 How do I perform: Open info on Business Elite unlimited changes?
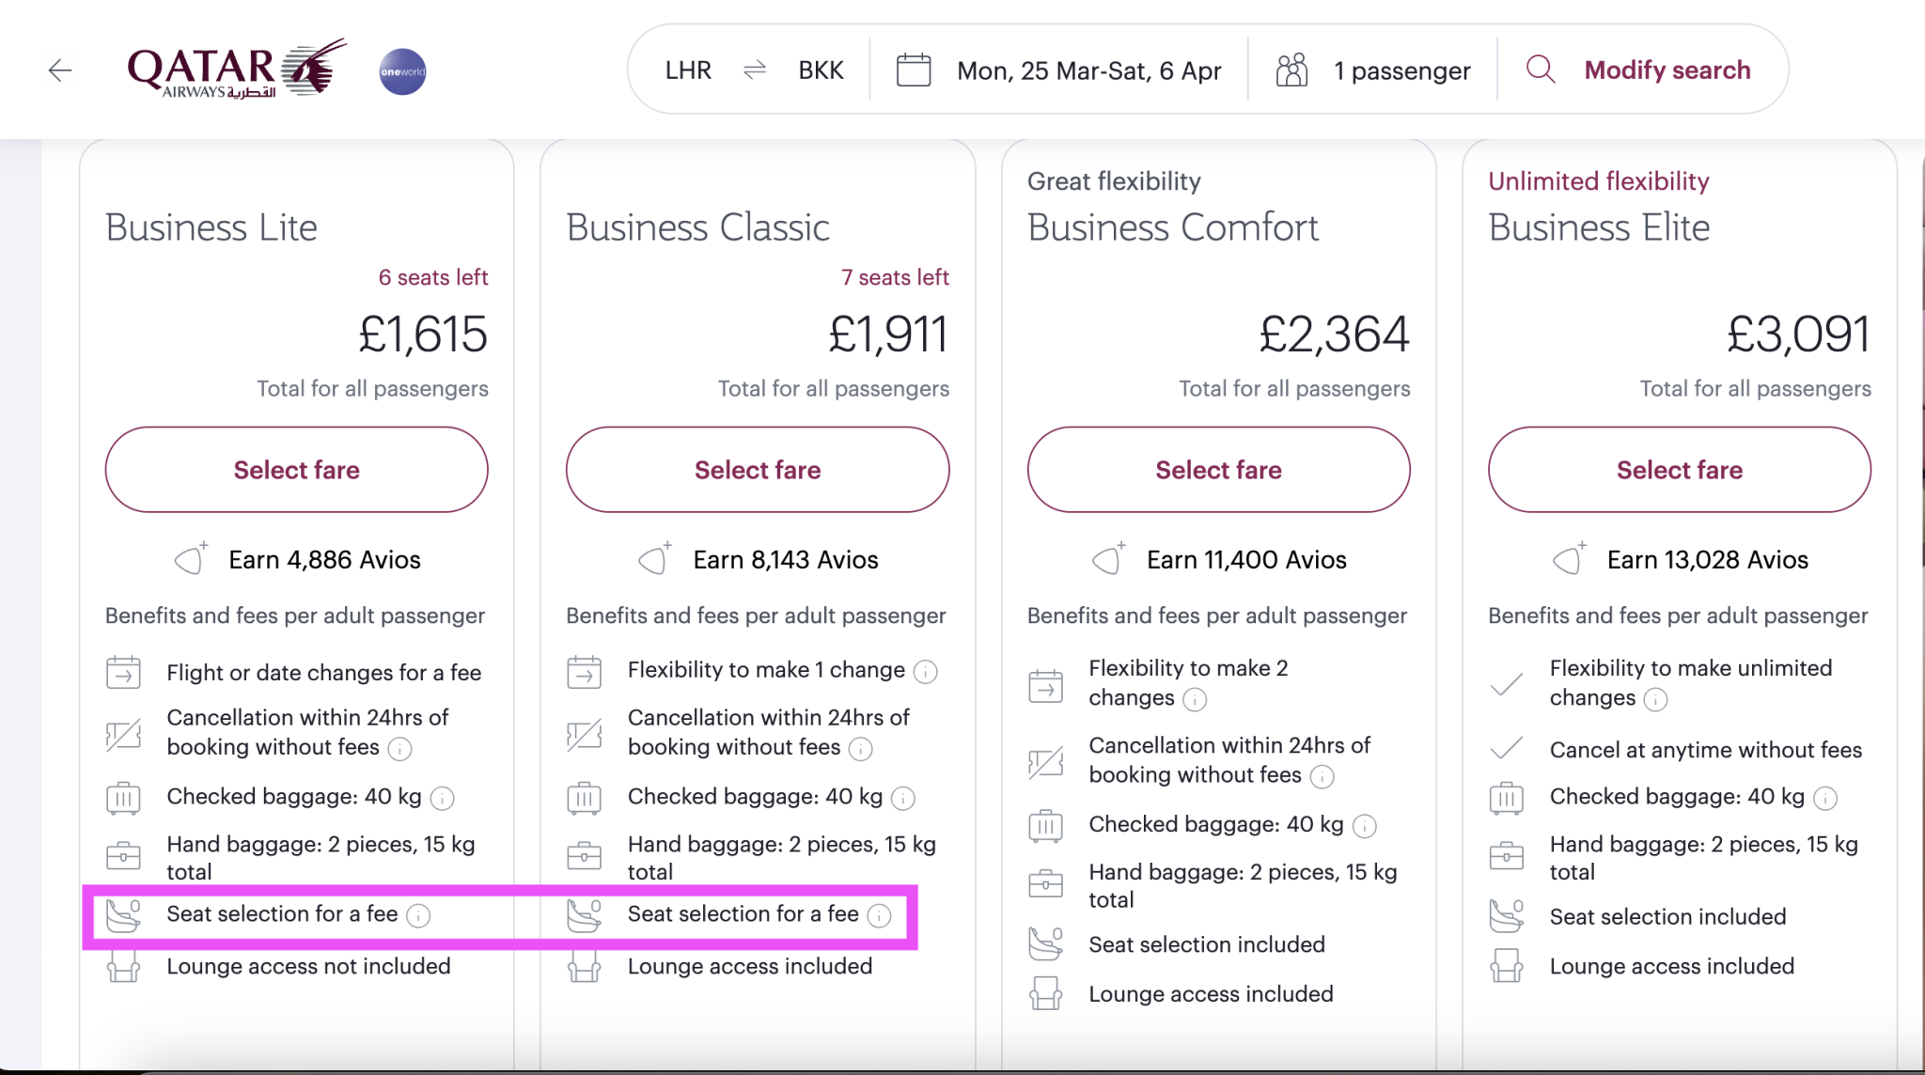pyautogui.click(x=1656, y=699)
